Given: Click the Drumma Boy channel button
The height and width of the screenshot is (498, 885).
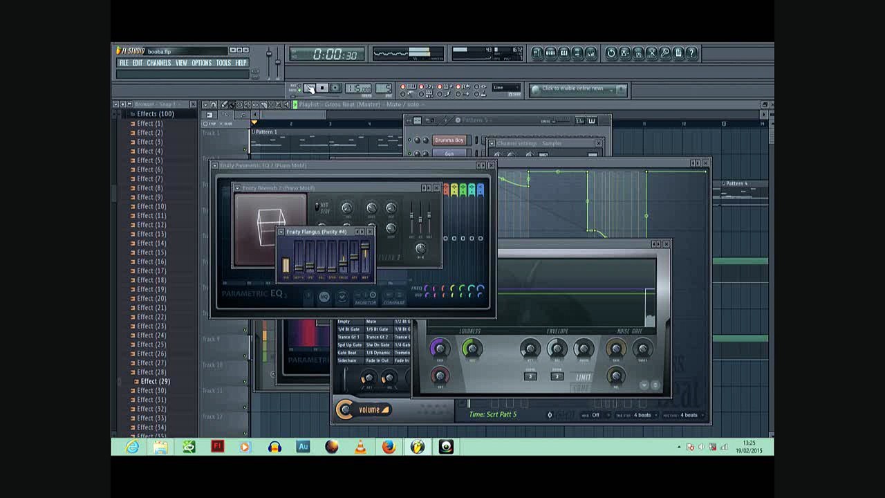Looking at the screenshot, I should (x=449, y=140).
